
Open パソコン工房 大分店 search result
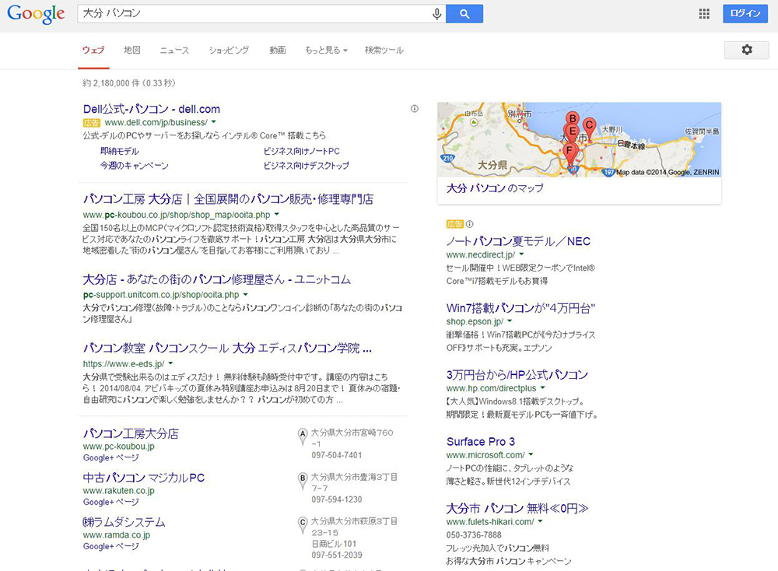click(228, 199)
